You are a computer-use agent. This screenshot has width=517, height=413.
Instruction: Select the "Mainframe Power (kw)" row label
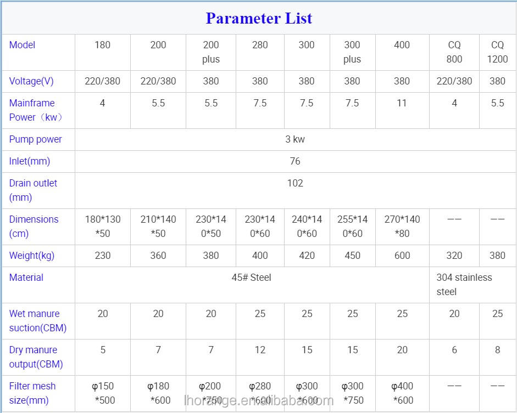click(35, 110)
